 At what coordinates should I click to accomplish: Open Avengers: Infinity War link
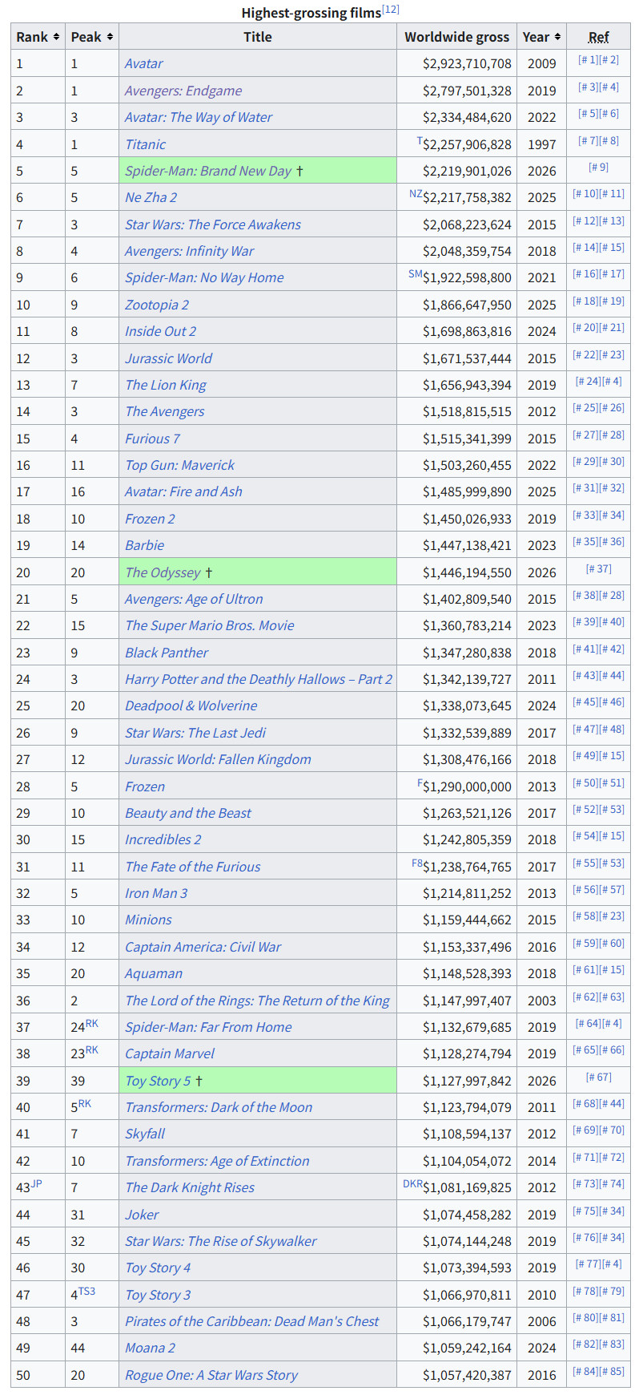[x=190, y=251]
